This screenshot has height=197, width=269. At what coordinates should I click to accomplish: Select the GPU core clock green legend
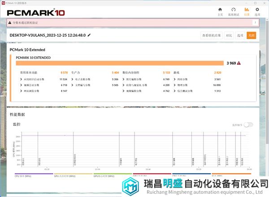tap(113, 174)
